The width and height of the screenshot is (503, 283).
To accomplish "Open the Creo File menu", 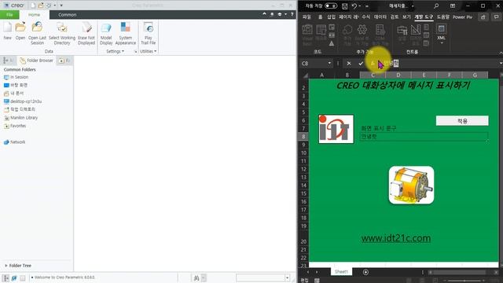I will [9, 14].
